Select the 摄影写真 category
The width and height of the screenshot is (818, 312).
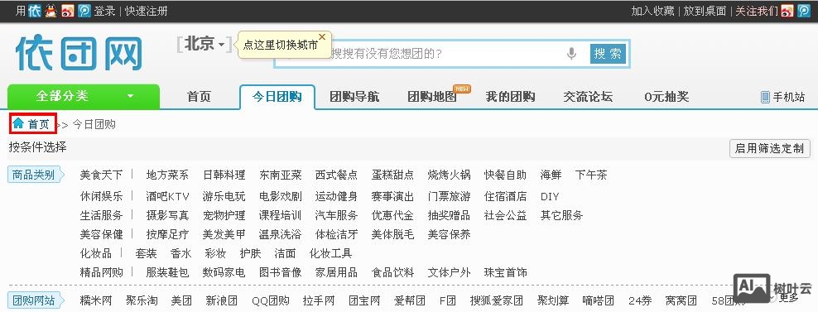(x=167, y=215)
